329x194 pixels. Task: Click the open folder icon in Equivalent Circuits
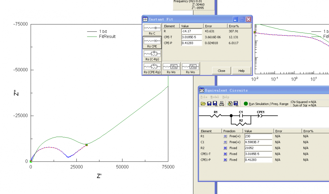tap(203, 104)
